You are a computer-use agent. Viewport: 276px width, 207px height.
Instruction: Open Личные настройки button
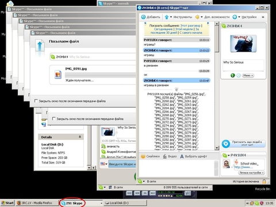pos(251,172)
